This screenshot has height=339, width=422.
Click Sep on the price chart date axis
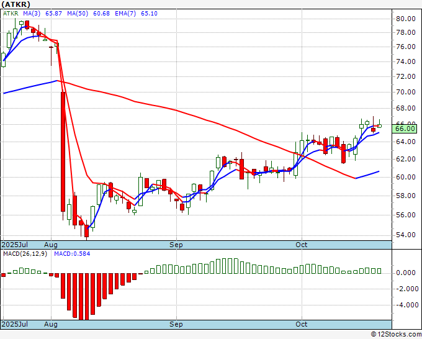pyautogui.click(x=176, y=245)
